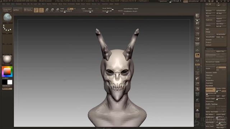Click the Scroll canvas icon on right shelf
The image size is (230, 129).
(197, 24)
